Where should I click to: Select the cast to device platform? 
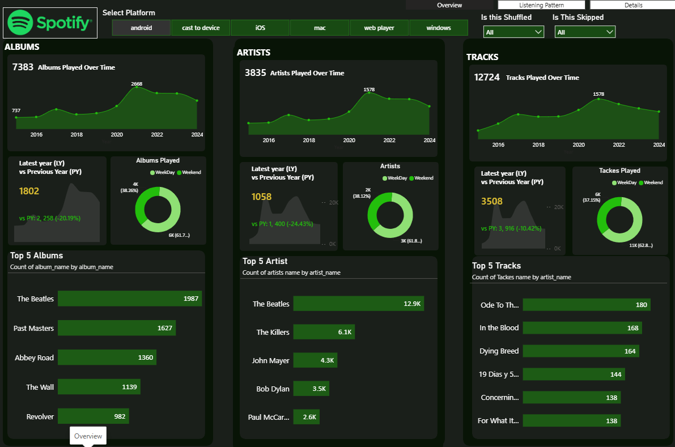click(x=201, y=28)
